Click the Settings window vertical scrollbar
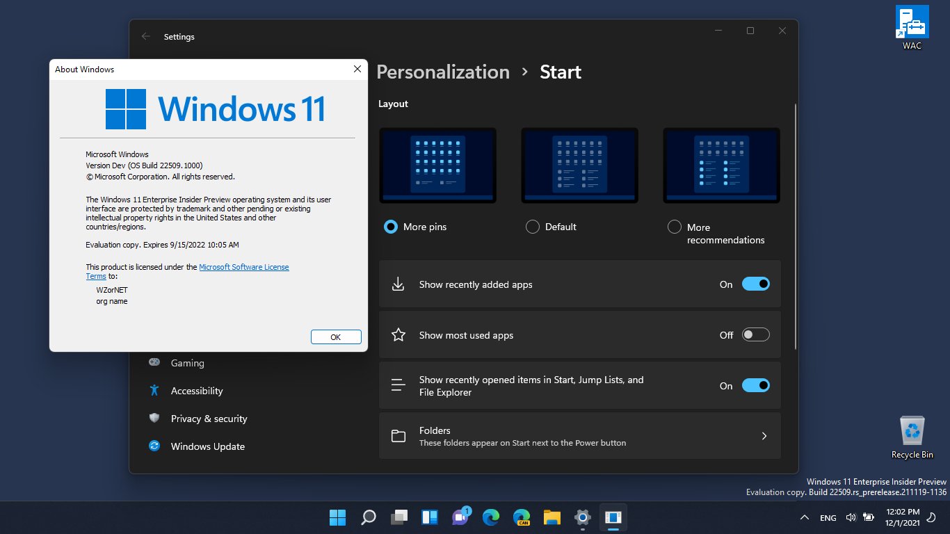The image size is (950, 534). point(796,226)
